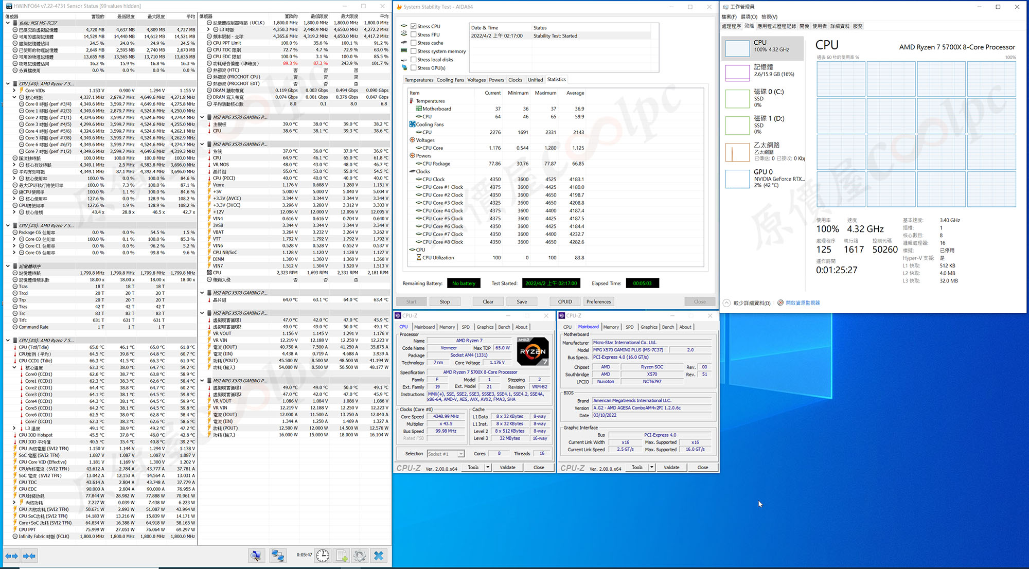Enable Stress local disks checkbox
1029x569 pixels.
point(413,59)
